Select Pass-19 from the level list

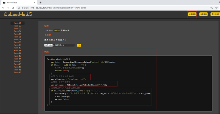coord(18,73)
